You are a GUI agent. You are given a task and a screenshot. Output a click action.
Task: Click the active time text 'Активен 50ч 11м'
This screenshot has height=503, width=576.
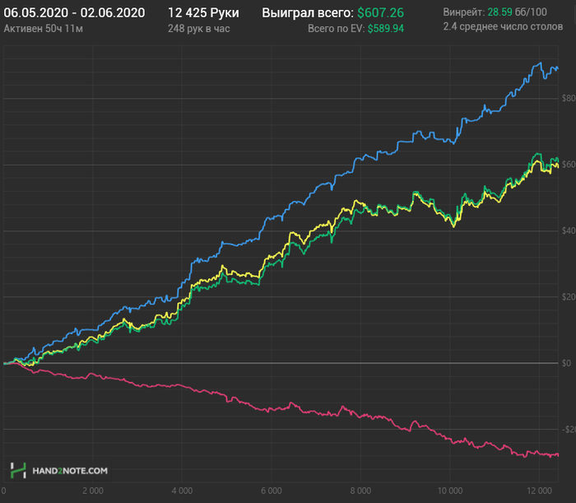[x=44, y=29]
